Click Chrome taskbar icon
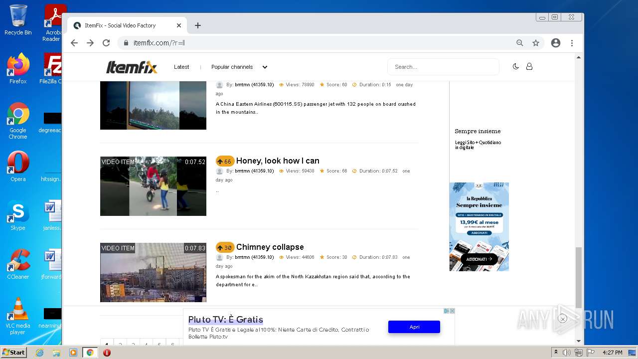The image size is (638, 359). click(x=90, y=353)
